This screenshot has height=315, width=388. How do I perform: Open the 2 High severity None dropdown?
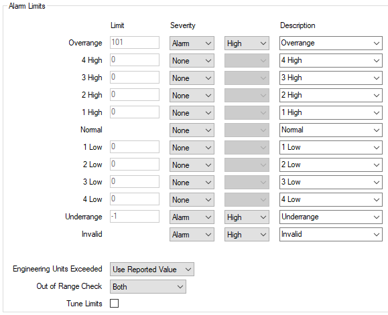click(x=192, y=95)
